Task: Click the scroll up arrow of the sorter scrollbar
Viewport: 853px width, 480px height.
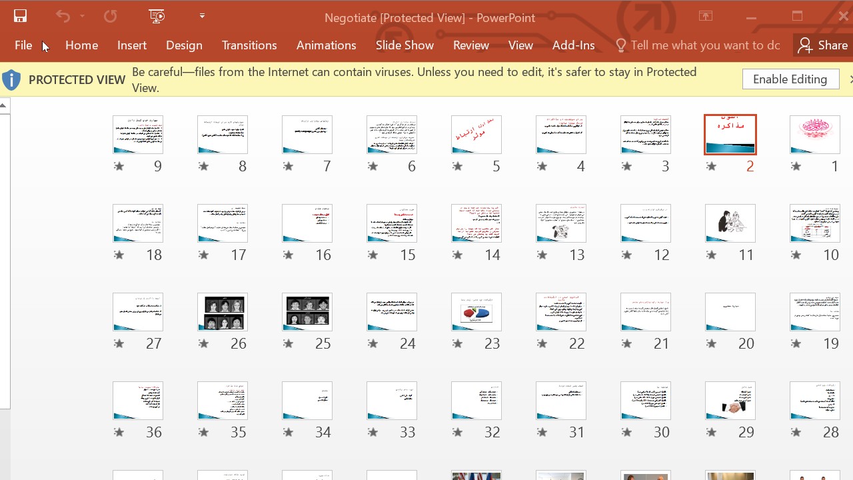Action: 4,105
